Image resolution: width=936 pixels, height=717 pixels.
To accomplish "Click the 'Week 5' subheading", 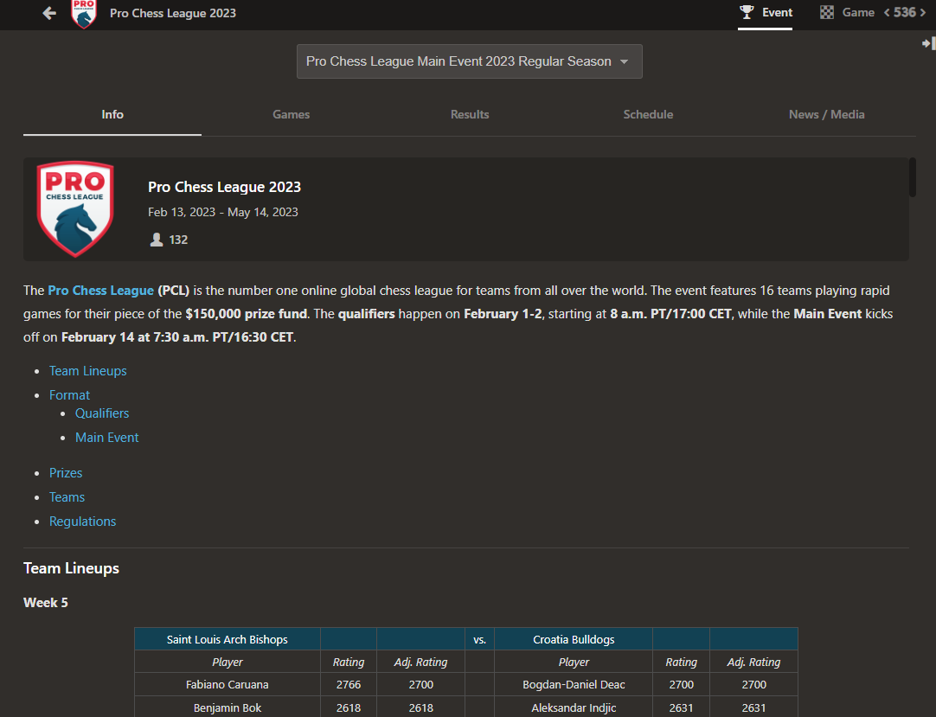I will click(45, 602).
